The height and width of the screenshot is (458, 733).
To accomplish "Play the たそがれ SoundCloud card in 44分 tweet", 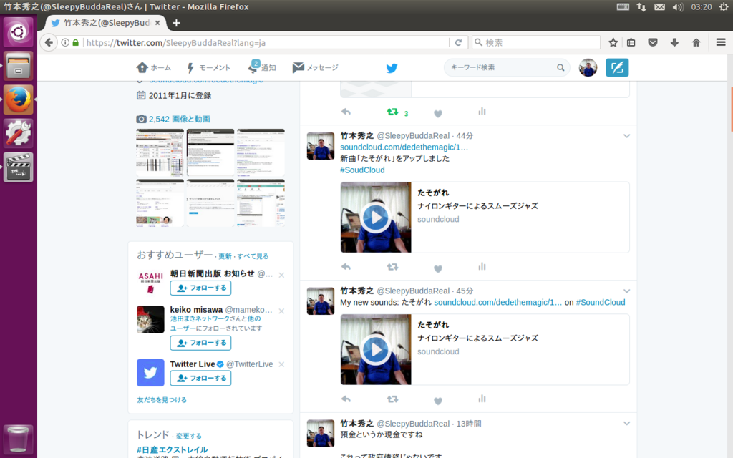I will tap(375, 218).
